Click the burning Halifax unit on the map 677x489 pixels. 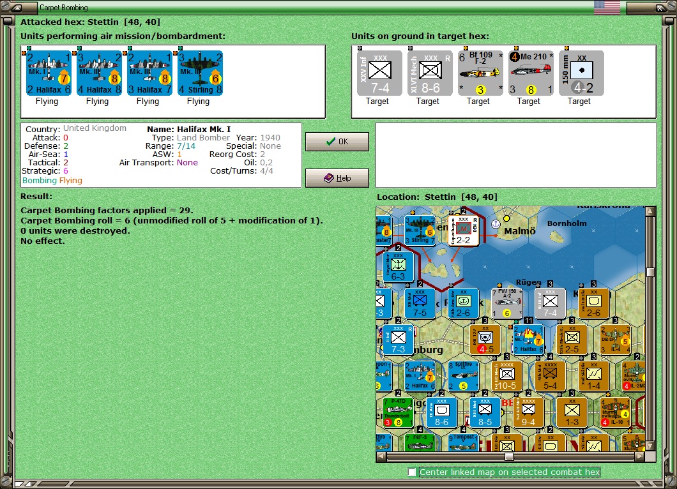pyautogui.click(x=528, y=339)
